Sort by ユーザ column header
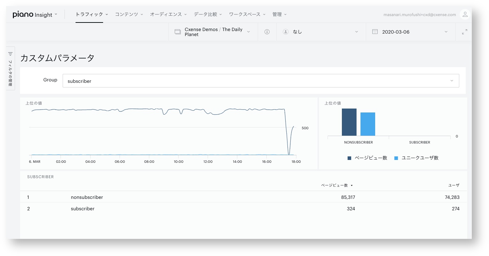 454,185
